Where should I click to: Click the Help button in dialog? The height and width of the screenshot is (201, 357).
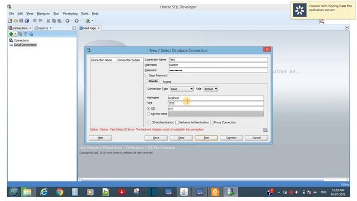tap(100, 138)
